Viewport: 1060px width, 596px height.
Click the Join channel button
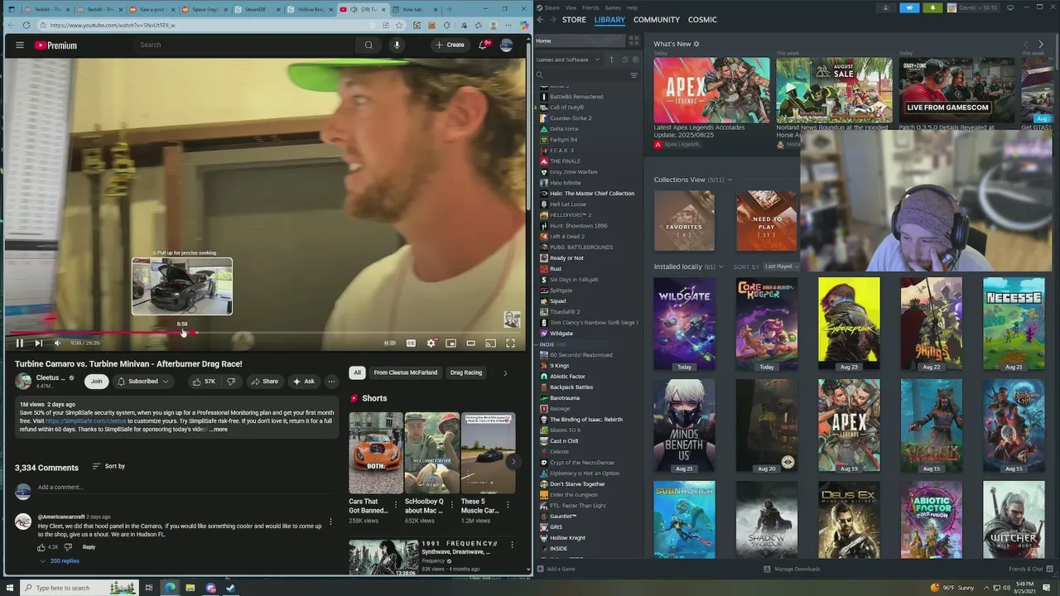(97, 381)
